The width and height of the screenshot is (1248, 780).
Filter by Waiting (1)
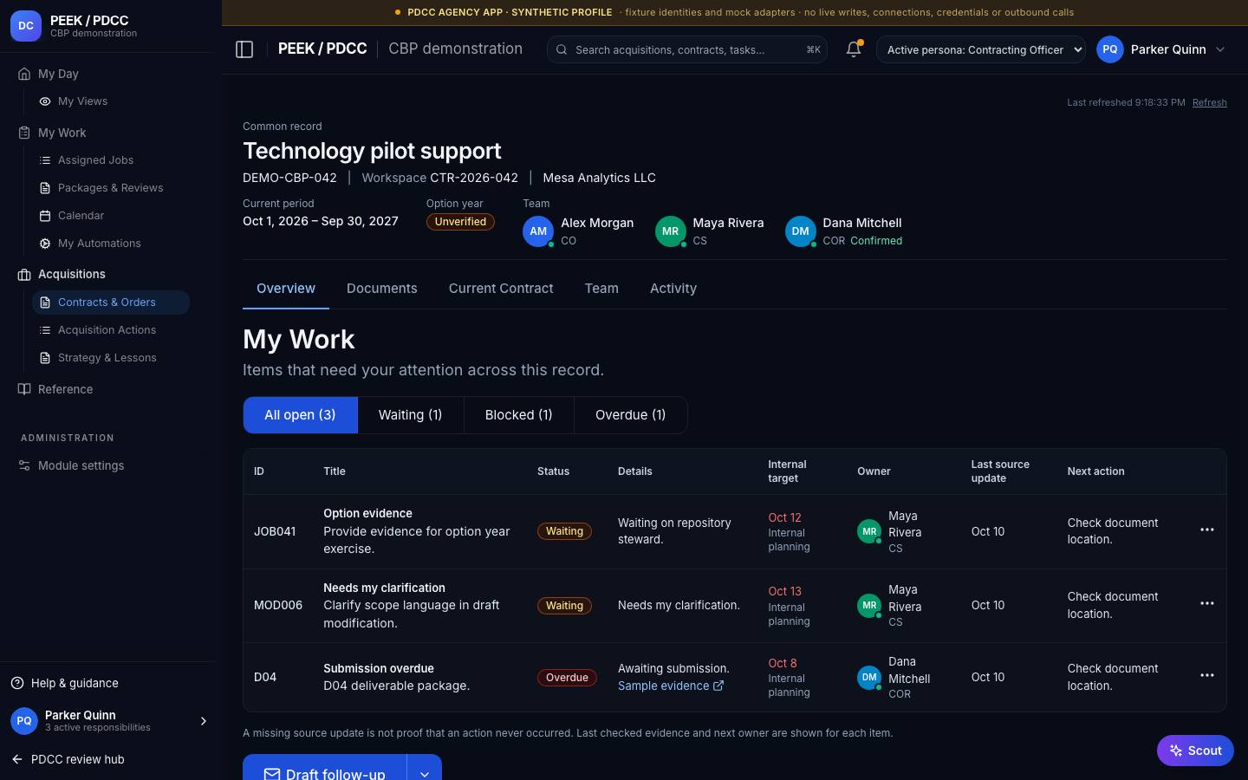[411, 415]
